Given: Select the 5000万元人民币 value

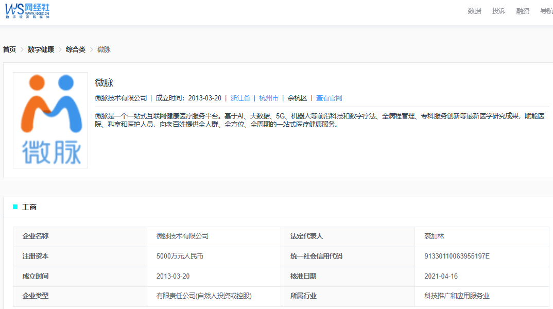Looking at the screenshot, I should click(x=180, y=256).
